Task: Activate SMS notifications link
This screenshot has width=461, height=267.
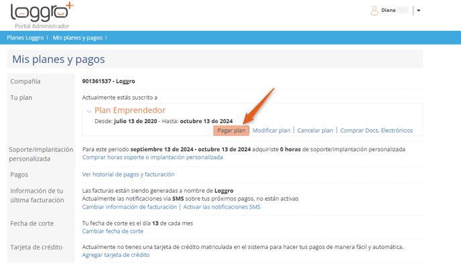Action: tap(222, 207)
